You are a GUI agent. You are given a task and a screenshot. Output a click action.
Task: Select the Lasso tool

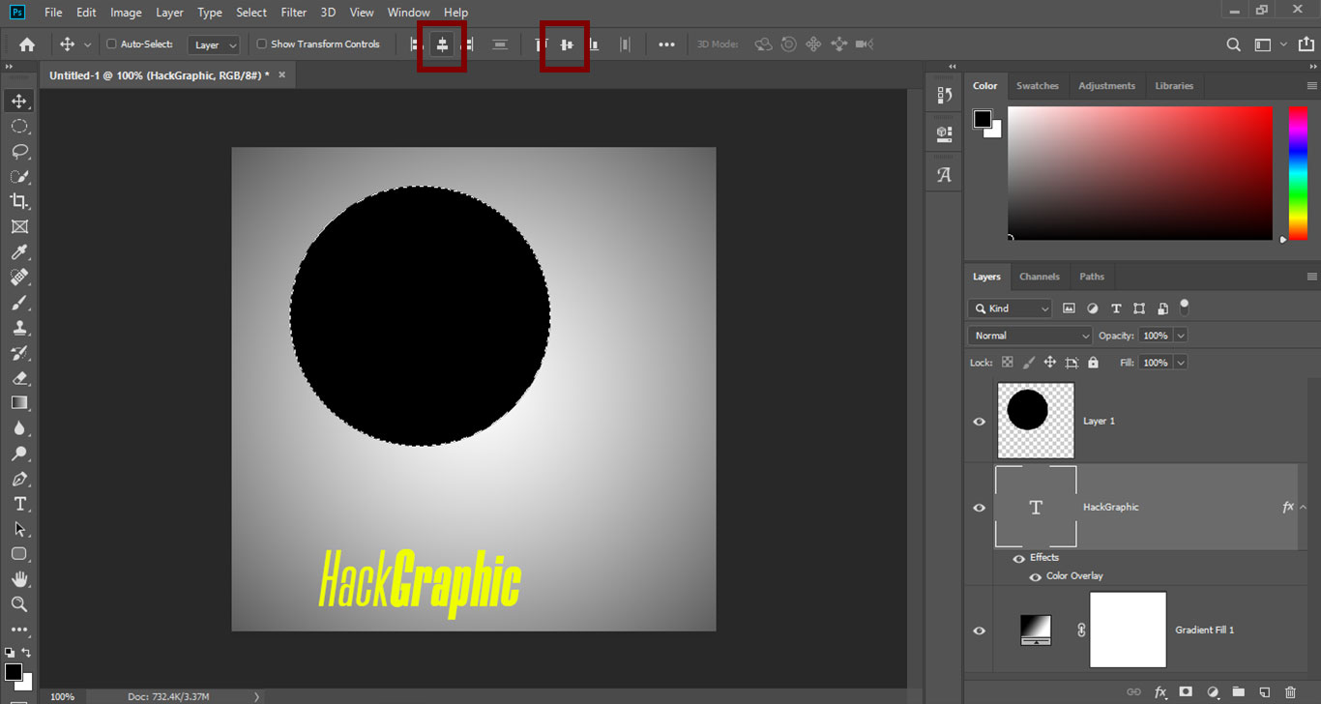tap(19, 152)
